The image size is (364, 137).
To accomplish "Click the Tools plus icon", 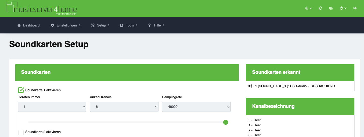I will coord(121,25).
